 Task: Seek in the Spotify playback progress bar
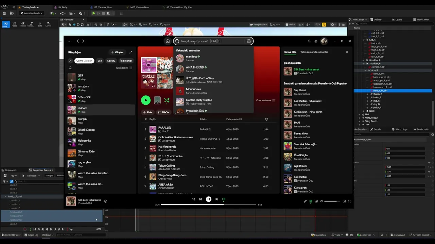(209, 205)
